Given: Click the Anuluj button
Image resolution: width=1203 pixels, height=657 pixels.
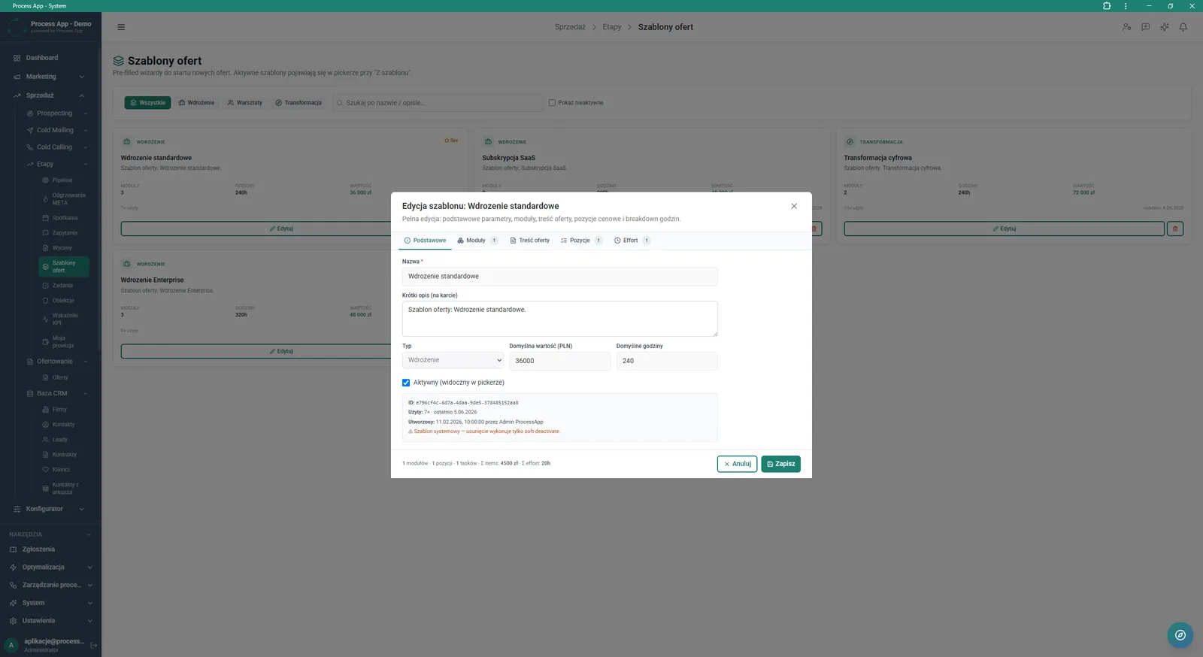Looking at the screenshot, I should click(737, 464).
